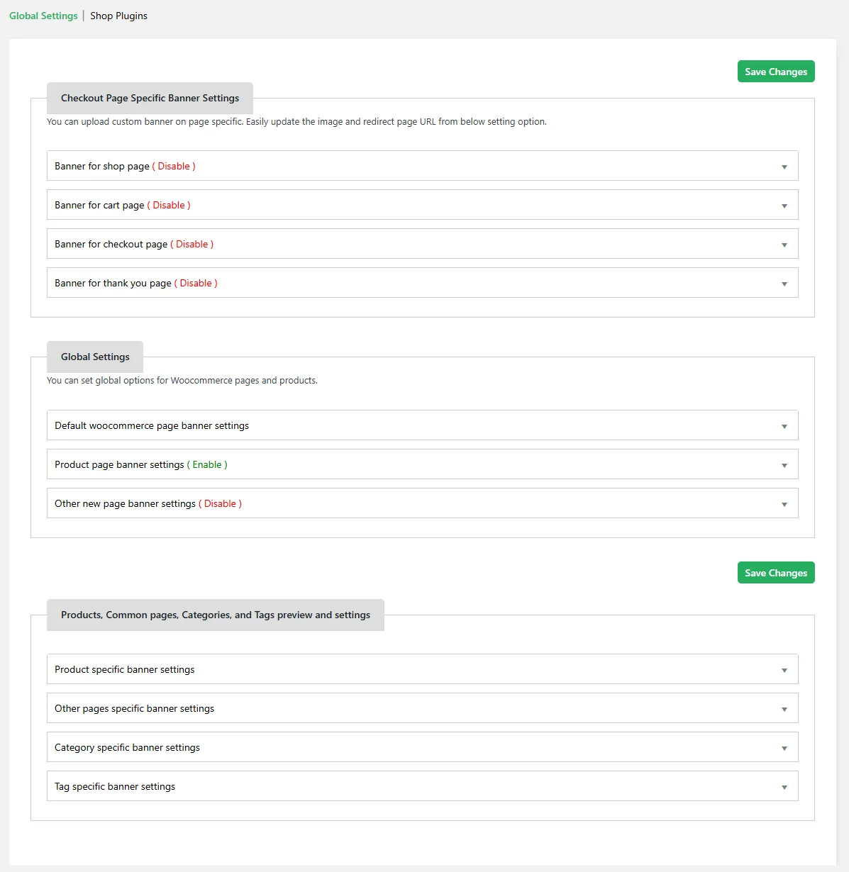Viewport: 849px width, 872px height.
Task: Select the gray Global Settings section heading
Action: click(95, 357)
